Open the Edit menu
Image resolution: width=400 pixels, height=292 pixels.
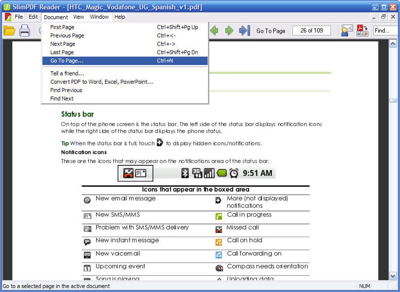coord(33,17)
